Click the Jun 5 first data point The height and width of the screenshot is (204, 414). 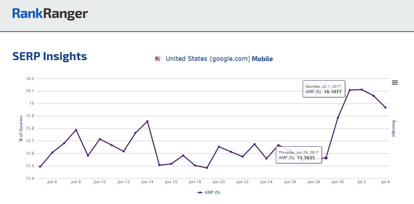tap(40, 166)
